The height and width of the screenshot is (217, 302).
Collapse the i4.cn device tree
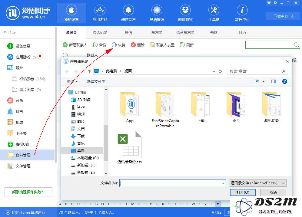pos(5,32)
